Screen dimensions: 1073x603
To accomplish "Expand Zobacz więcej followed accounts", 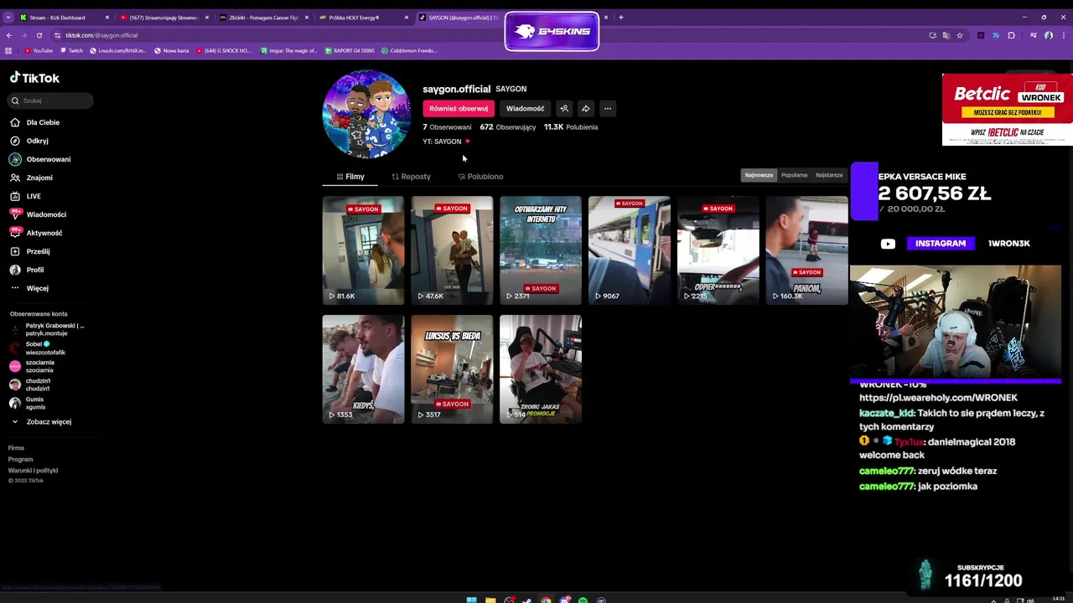I will (41, 422).
